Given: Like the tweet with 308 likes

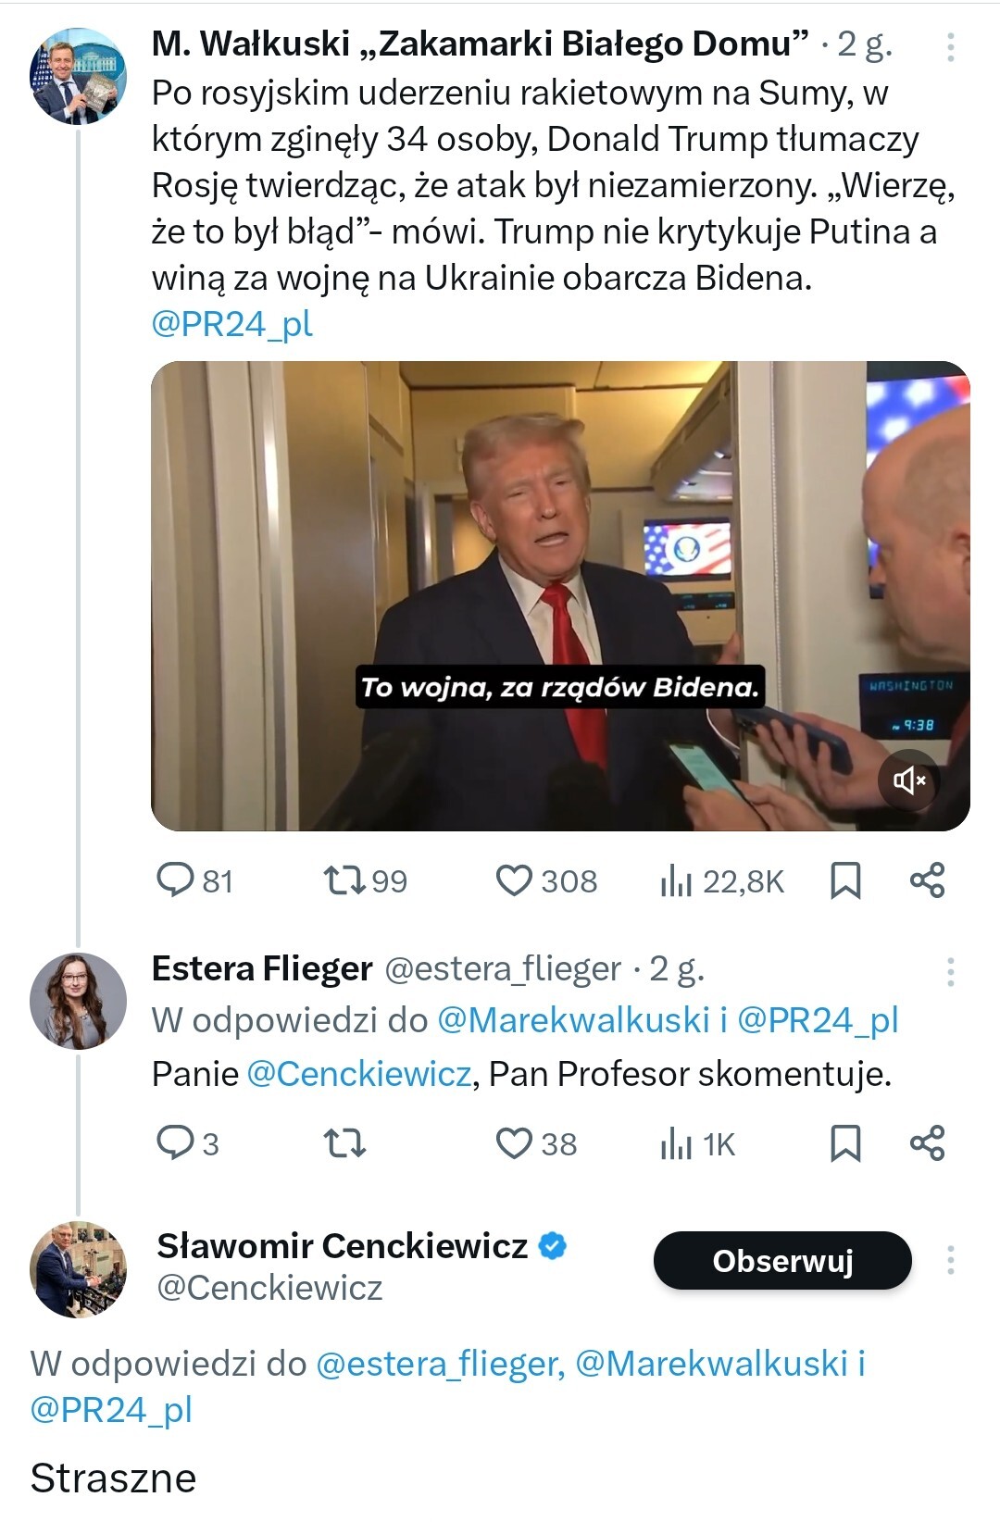Looking at the screenshot, I should (514, 880).
